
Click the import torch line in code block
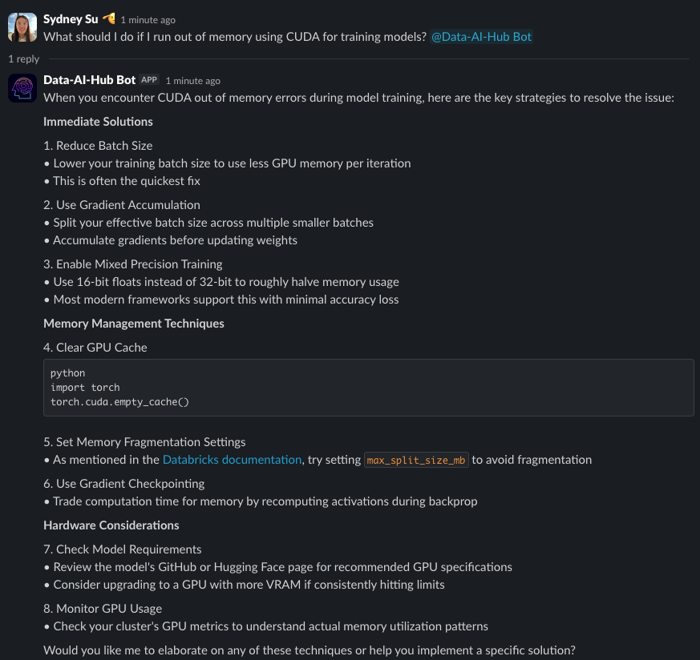[85, 387]
